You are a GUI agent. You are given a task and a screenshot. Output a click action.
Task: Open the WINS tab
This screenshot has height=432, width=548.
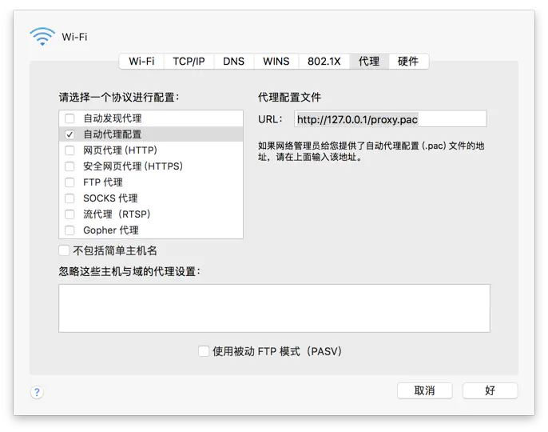coord(276,62)
